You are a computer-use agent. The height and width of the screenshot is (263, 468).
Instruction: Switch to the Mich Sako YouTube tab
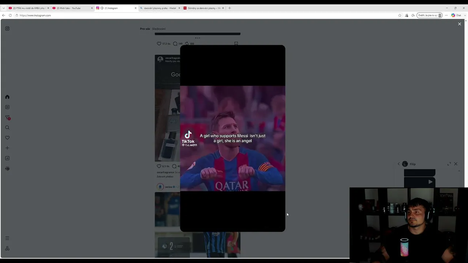point(72,8)
